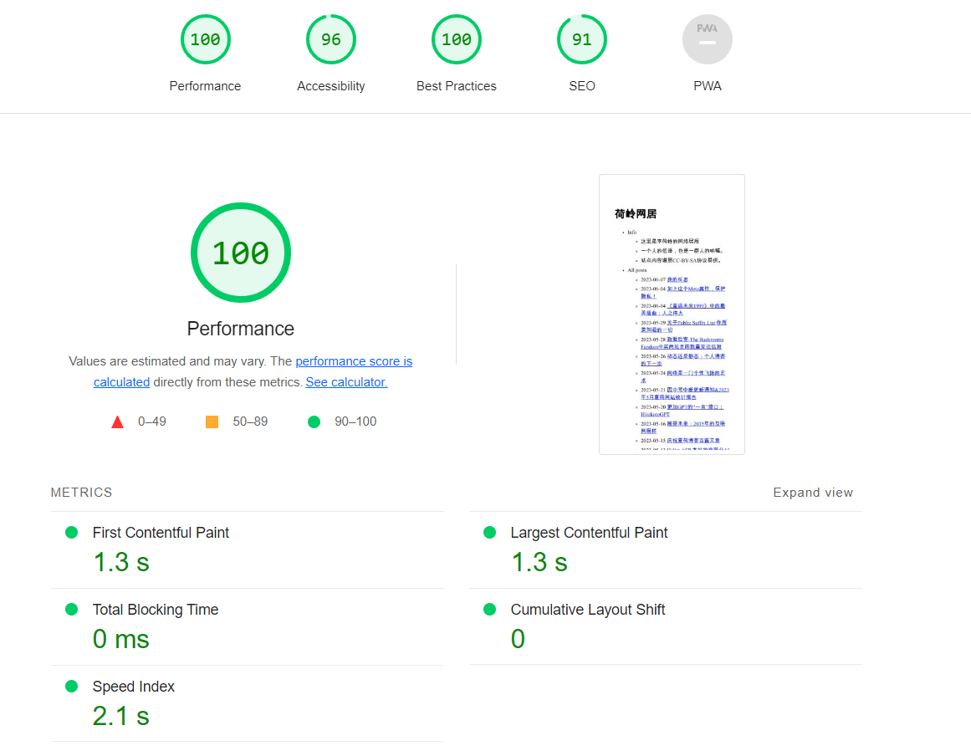Click the orange square 50–89 legend icon
The height and width of the screenshot is (746, 971).
coord(212,422)
